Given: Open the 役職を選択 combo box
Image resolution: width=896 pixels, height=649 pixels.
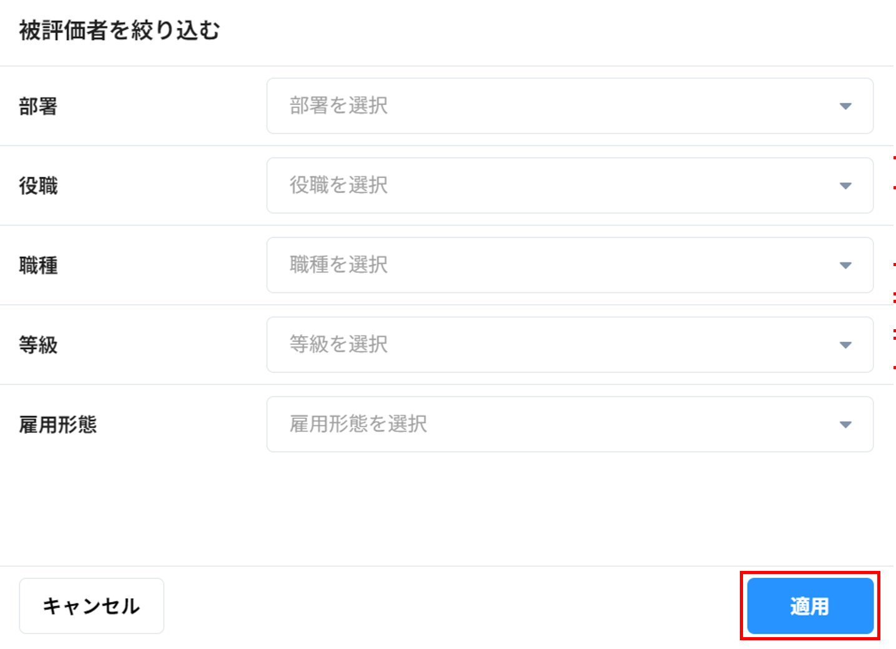Looking at the screenshot, I should click(x=549, y=186).
